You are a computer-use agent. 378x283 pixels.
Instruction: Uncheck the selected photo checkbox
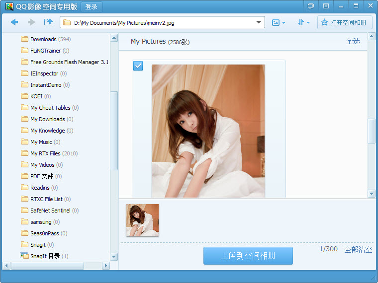pyautogui.click(x=138, y=66)
